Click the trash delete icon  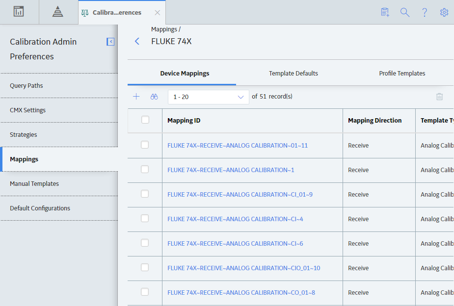[439, 97]
